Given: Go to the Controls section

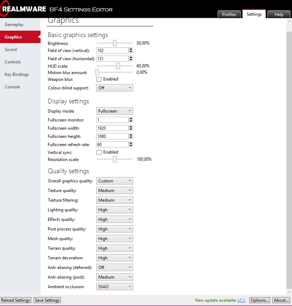Looking at the screenshot, I should pyautogui.click(x=20, y=62).
